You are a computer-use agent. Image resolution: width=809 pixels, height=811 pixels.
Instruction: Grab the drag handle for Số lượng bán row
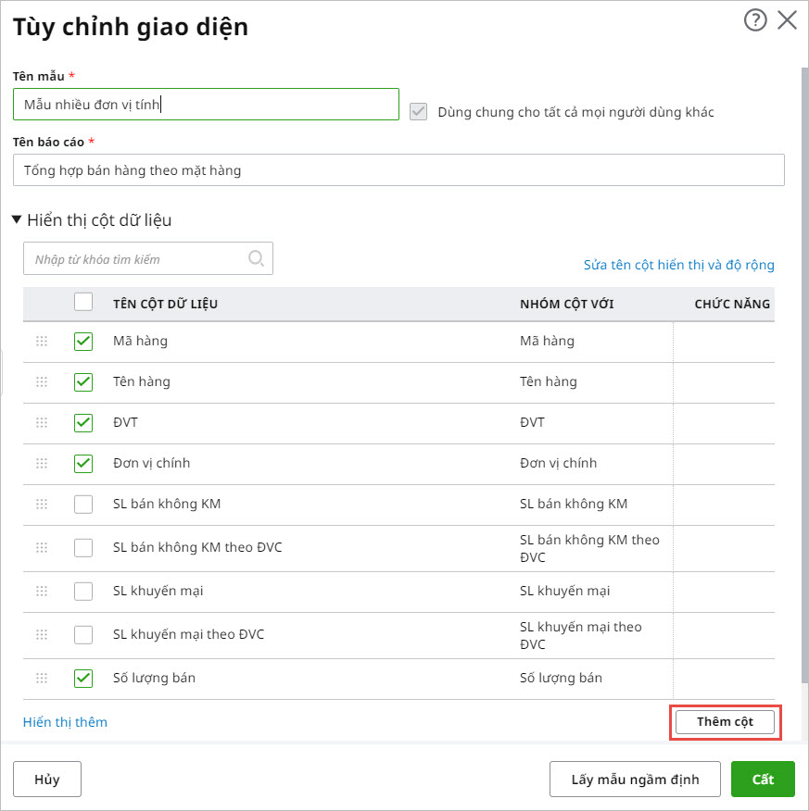[x=42, y=679]
